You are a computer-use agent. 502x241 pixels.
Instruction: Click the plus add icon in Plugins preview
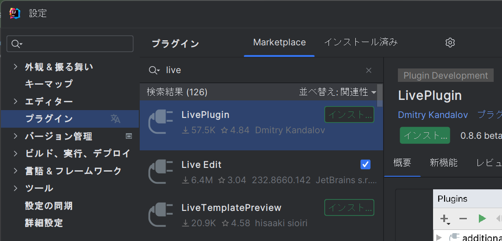pos(444,219)
